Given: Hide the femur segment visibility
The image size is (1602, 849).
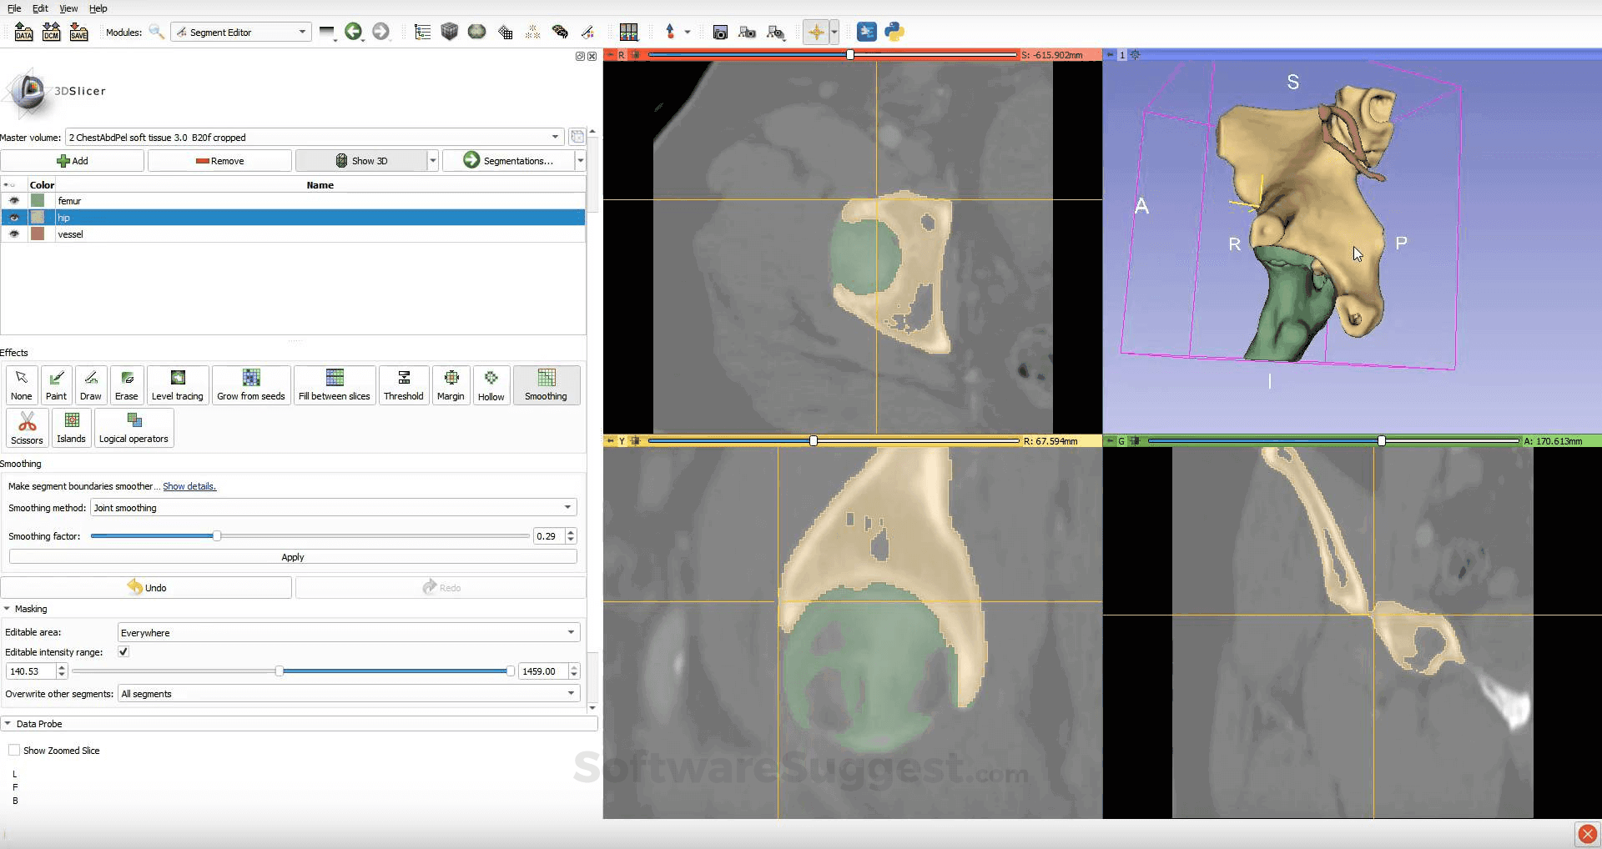Looking at the screenshot, I should 13,200.
